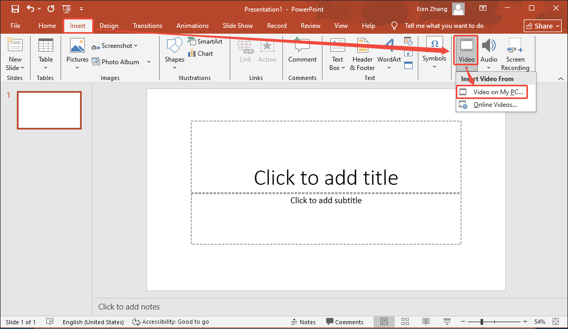
Task: Expand the Audio dropdown arrow
Action: point(488,68)
